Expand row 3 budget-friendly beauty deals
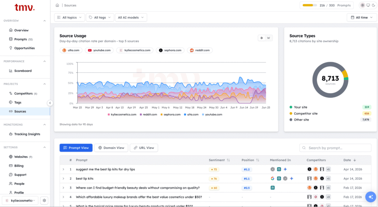 click(x=63, y=188)
